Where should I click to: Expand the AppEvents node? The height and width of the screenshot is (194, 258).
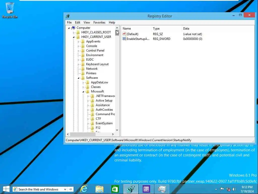(78, 42)
